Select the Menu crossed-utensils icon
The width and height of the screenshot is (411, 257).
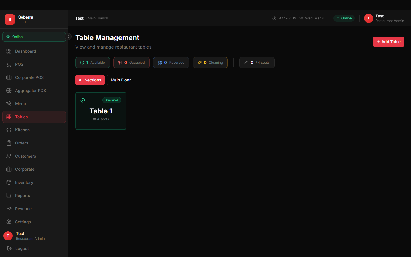(x=9, y=103)
